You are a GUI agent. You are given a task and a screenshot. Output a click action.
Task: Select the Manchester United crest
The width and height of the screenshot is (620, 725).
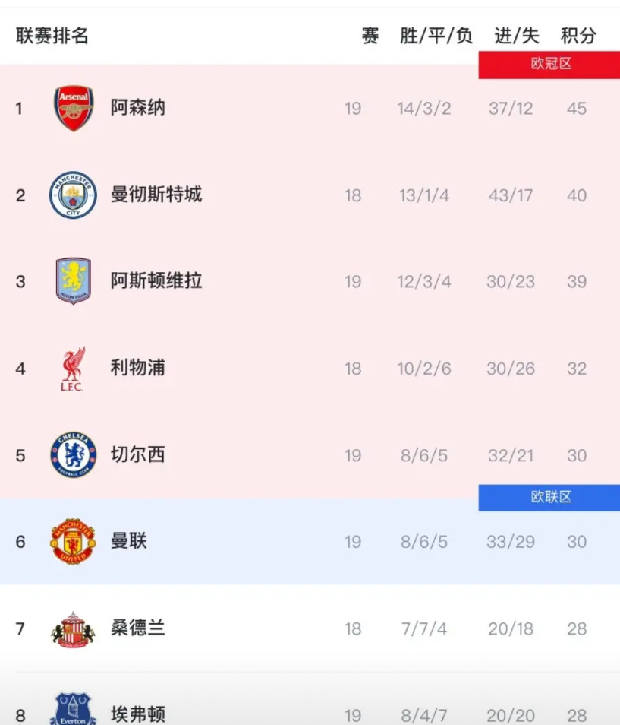(x=73, y=542)
